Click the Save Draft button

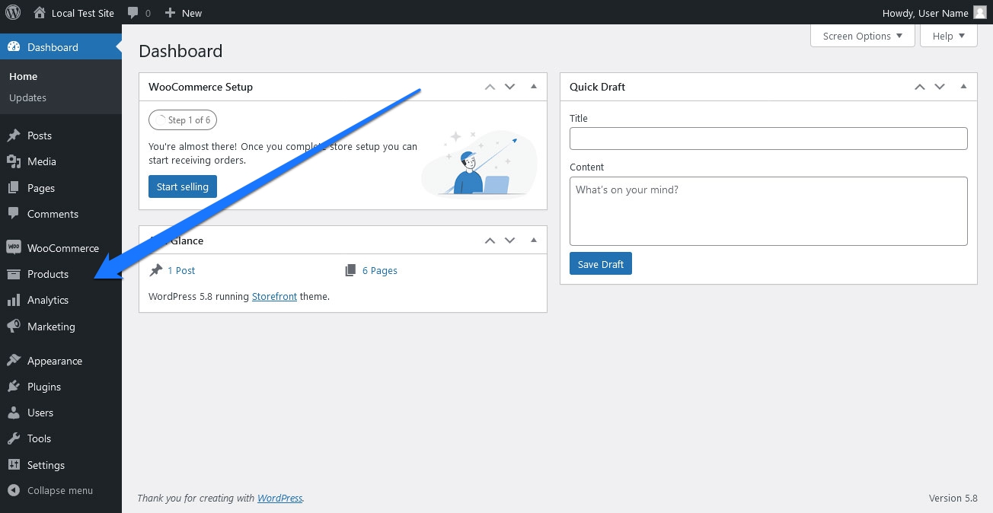point(601,264)
